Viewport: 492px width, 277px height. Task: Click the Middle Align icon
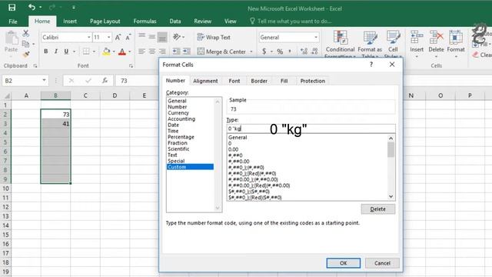pyautogui.click(x=152, y=37)
